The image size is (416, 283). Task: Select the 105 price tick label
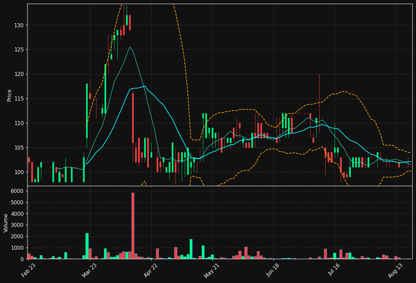(19, 148)
